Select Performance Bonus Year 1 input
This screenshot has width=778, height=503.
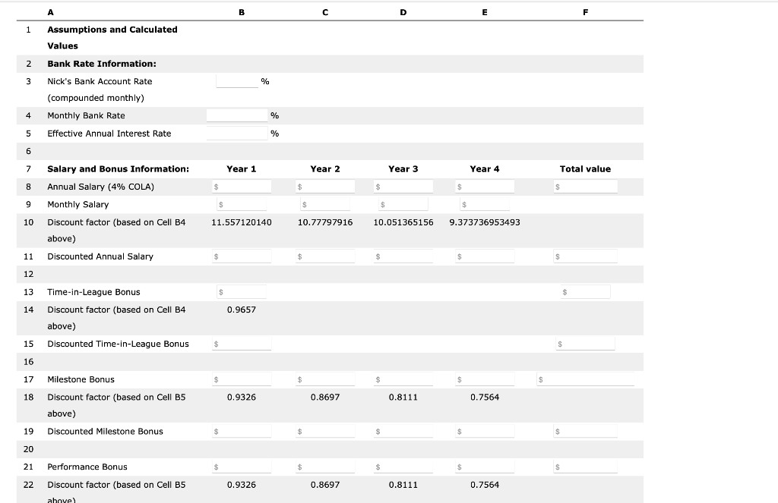[x=242, y=467]
